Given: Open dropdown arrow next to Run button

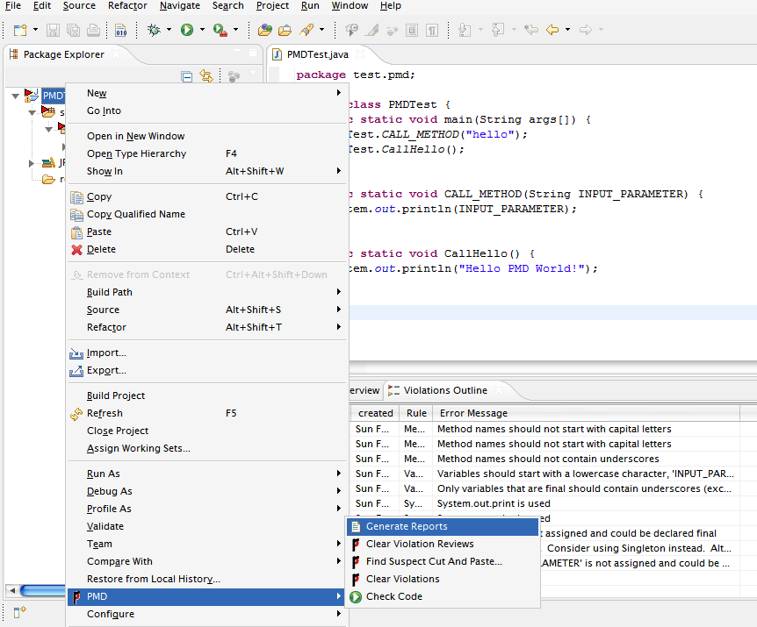Looking at the screenshot, I should coord(202,30).
